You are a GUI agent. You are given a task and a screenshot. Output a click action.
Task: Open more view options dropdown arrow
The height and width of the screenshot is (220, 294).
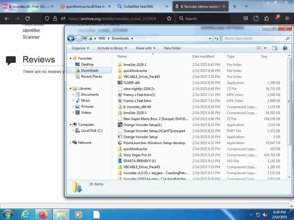pos(265,48)
